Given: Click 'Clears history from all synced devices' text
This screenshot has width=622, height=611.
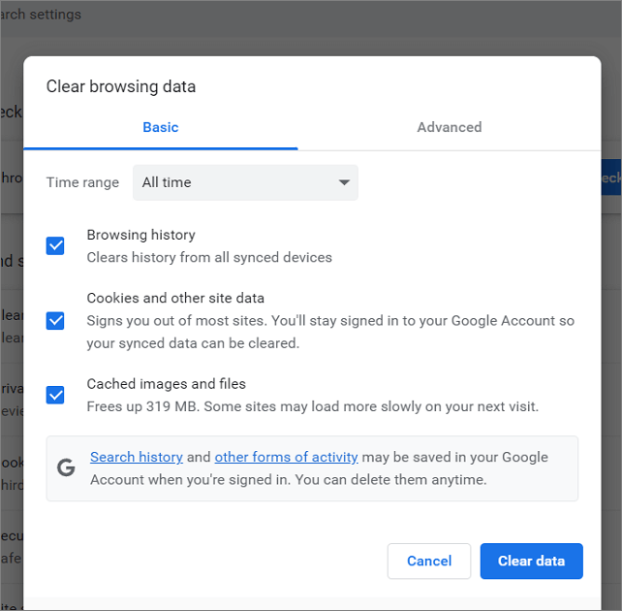Looking at the screenshot, I should click(x=209, y=258).
